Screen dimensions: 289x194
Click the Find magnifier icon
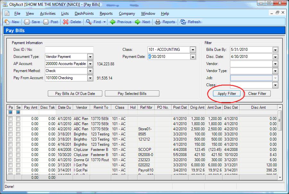point(89,22)
